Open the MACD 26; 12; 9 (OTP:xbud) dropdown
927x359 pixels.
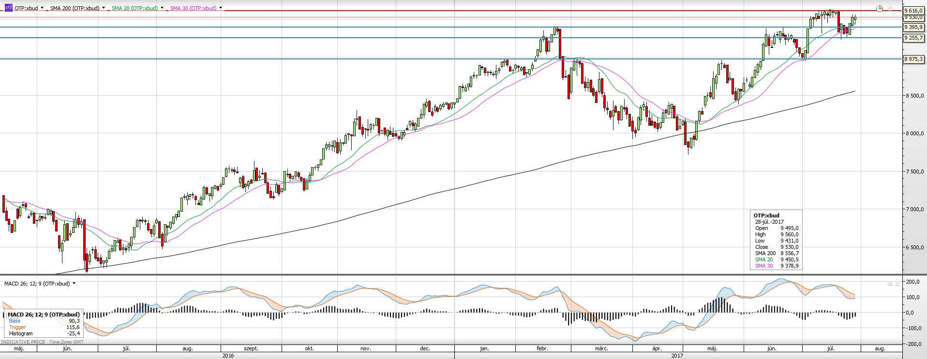point(74,284)
